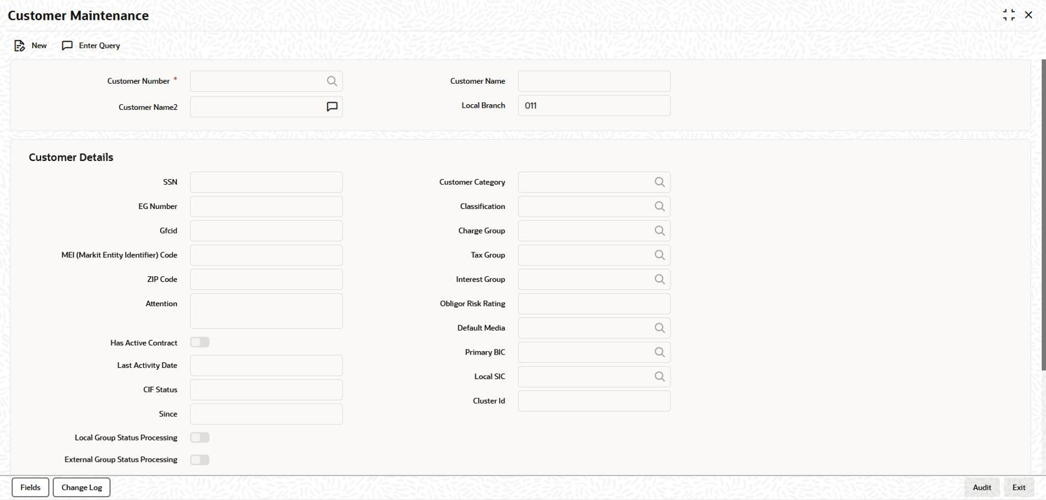Click the Since field

[266, 414]
